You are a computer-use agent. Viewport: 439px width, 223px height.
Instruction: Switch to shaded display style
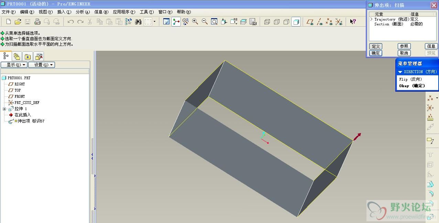click(x=296, y=22)
